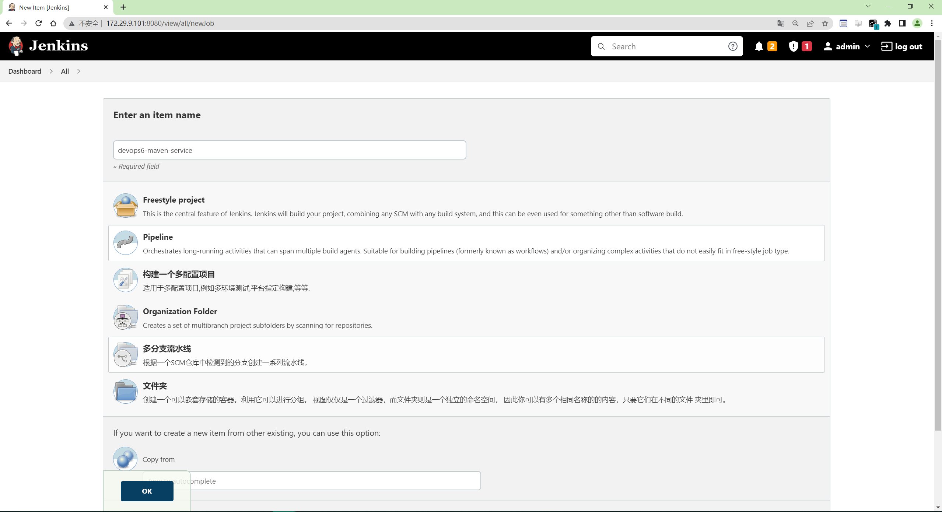Click the Jenkins title text in header
The width and height of the screenshot is (942, 512).
point(59,46)
